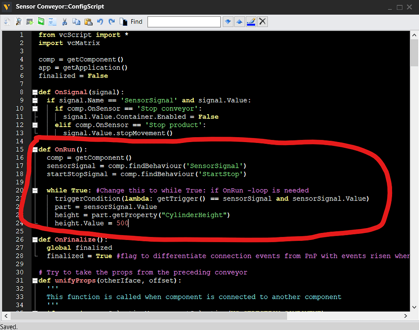419x330 pixels.
Task: Click line number 30 in the gutter
Action: (20, 272)
